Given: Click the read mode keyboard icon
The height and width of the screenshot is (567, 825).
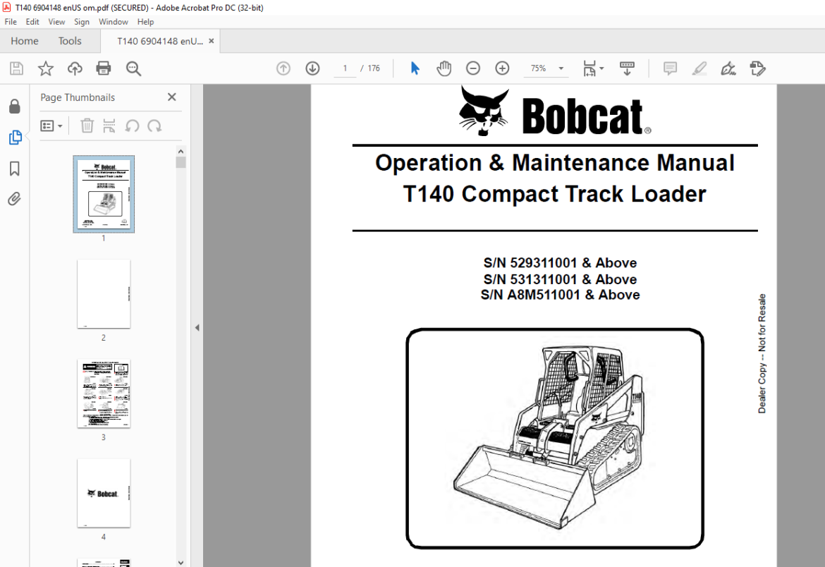Looking at the screenshot, I should [627, 68].
